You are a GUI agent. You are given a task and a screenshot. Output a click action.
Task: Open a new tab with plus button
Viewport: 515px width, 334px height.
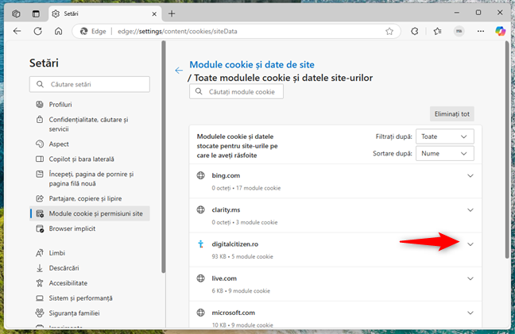coord(172,13)
